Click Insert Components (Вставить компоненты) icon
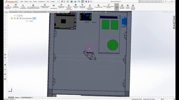This screenshot has height=100, width=179. 16,5
